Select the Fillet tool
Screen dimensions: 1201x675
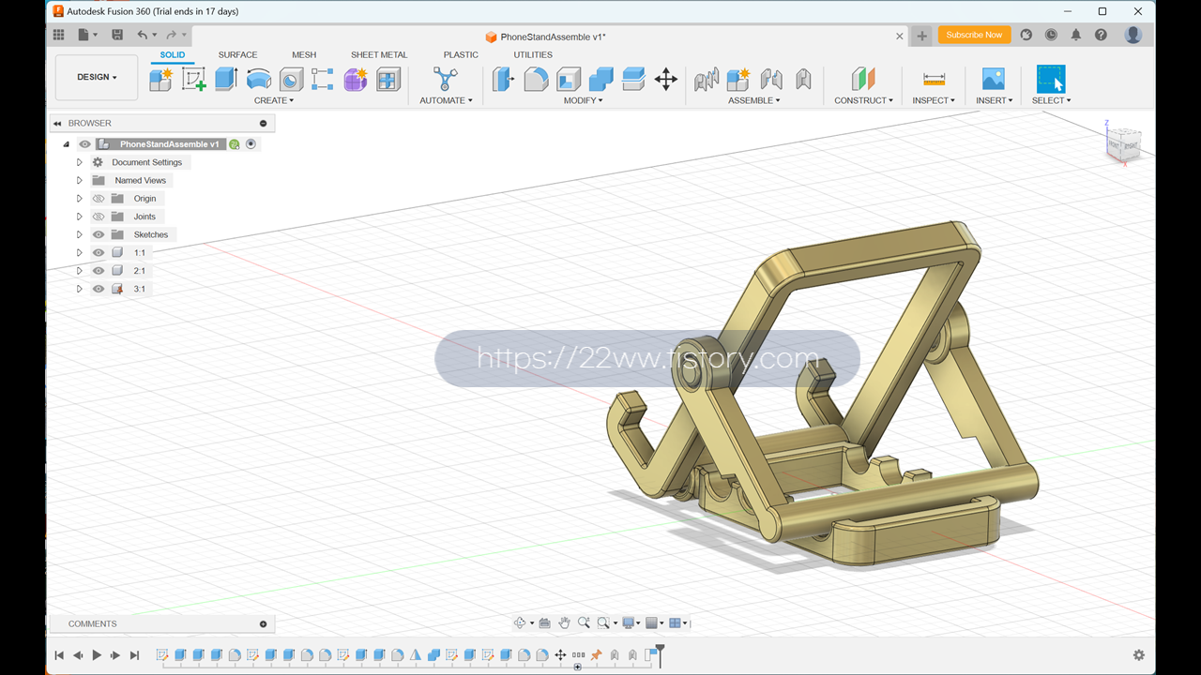point(536,79)
